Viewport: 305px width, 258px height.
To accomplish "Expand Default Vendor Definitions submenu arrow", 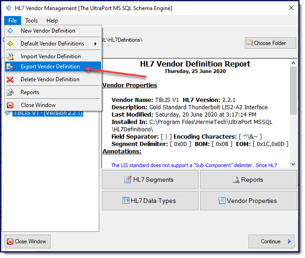I will click(x=96, y=44).
